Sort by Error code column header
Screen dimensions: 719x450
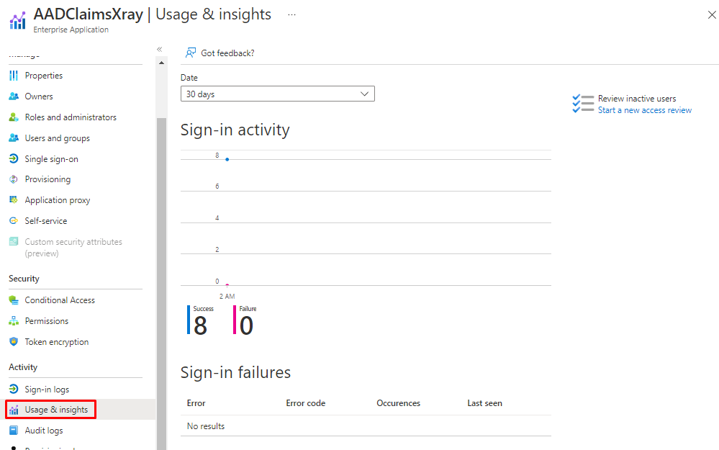click(306, 403)
